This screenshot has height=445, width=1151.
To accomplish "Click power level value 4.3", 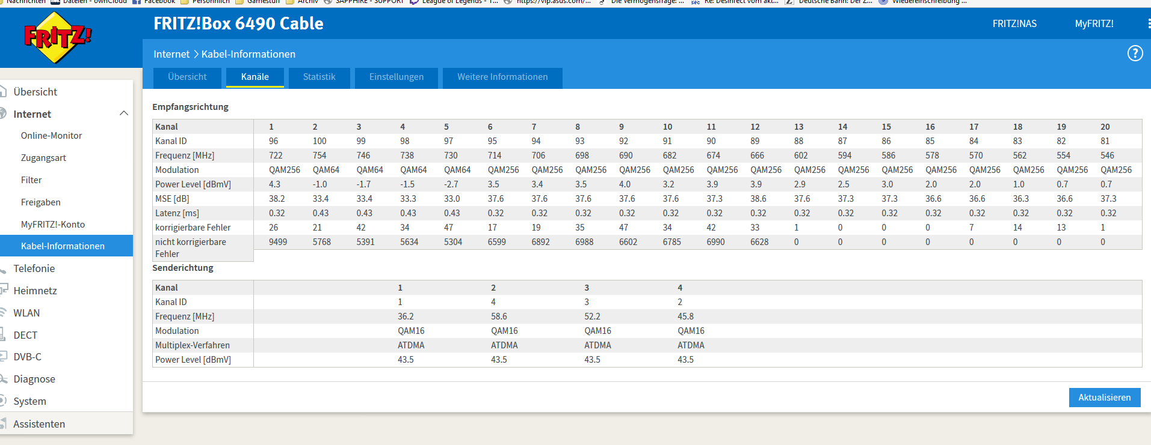I will coord(274,184).
